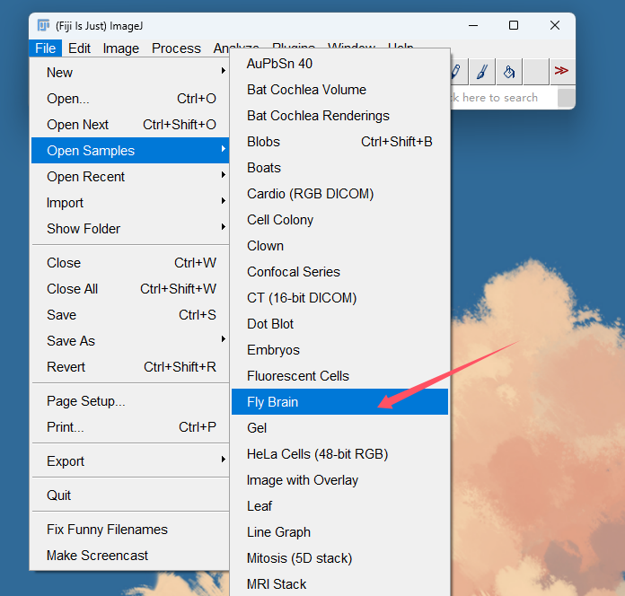Expand the Save As submenu
The width and height of the screenshot is (625, 596).
130,340
